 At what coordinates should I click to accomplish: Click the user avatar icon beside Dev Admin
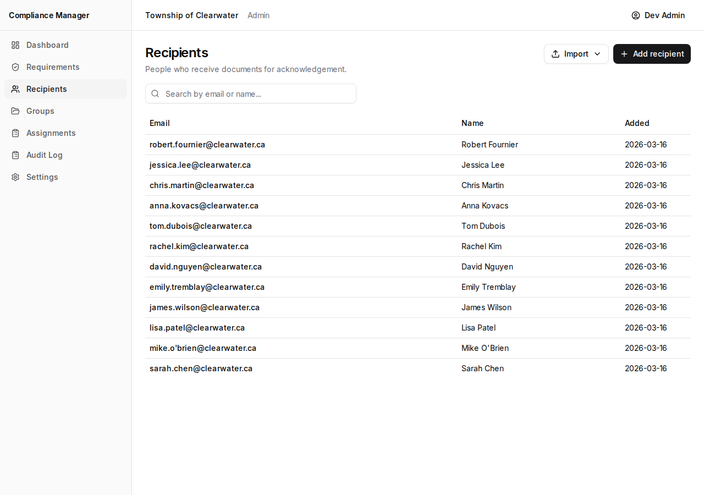click(x=636, y=15)
